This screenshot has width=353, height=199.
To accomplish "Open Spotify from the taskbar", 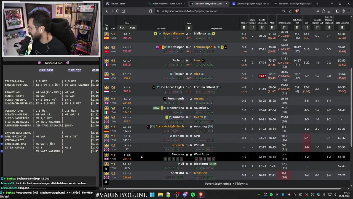I will point(193,195).
